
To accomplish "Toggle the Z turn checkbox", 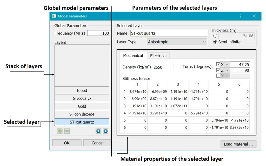I will click(218, 70).
